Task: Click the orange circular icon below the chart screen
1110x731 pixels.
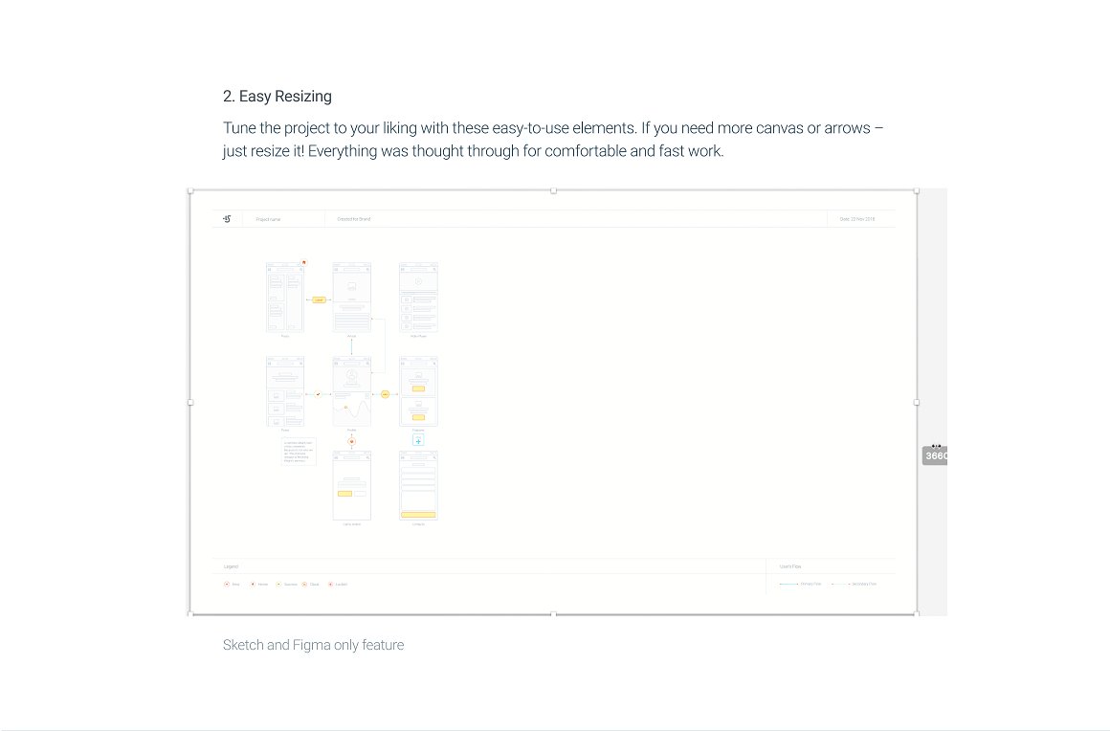Action: 351,441
